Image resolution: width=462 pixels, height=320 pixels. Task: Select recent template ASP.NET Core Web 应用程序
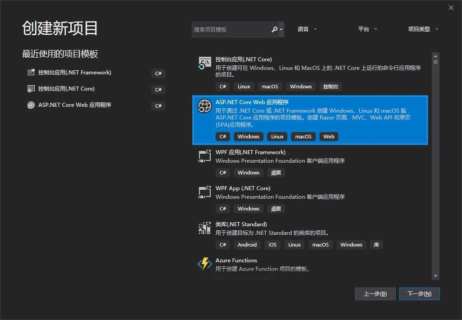coord(74,105)
